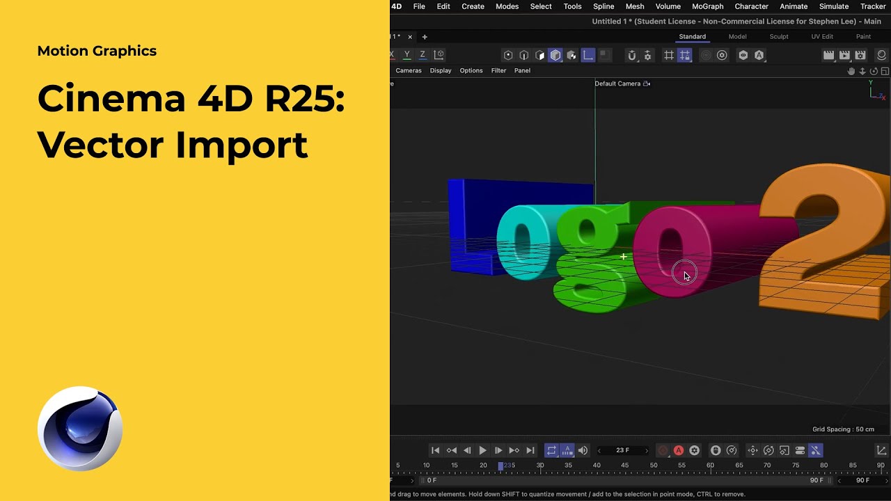Image resolution: width=891 pixels, height=501 pixels.
Task: Switch to the Paint layout tab
Action: pos(863,37)
